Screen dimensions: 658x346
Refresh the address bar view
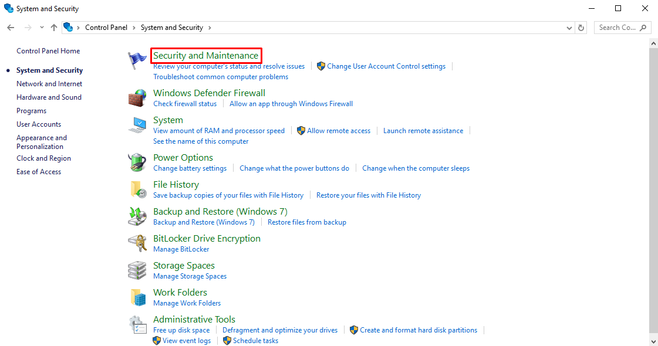tap(581, 28)
